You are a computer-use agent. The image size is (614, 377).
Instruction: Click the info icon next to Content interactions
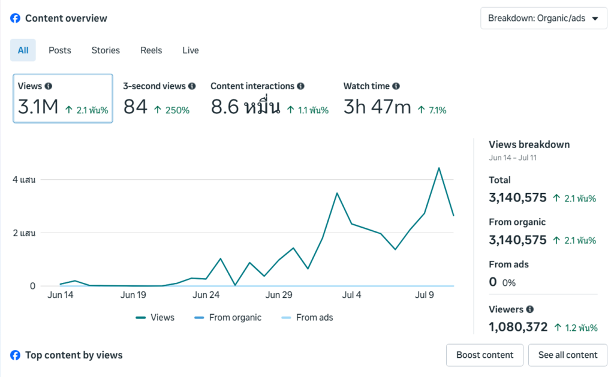300,86
